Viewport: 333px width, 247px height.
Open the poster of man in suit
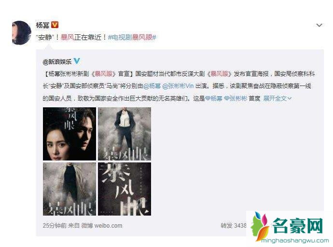click(x=125, y=134)
